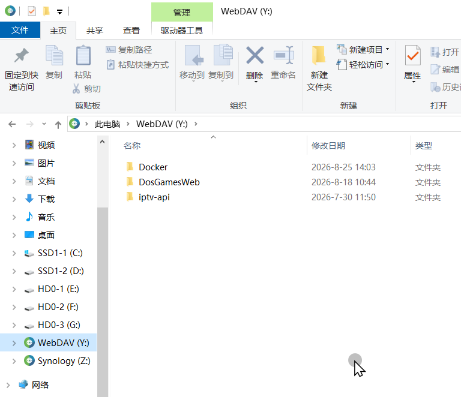Click the WebDAV drive icon in the title bar
The height and width of the screenshot is (397, 461).
tap(10, 11)
